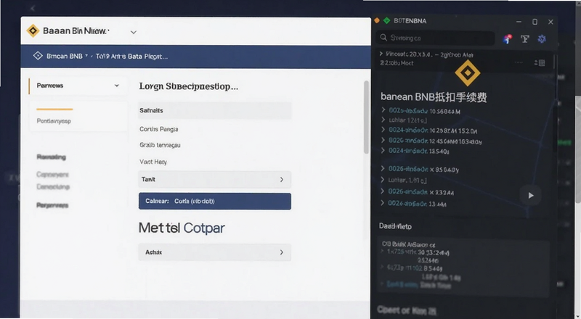Open the Tanit row chevron
Image resolution: width=581 pixels, height=319 pixels.
coord(282,180)
